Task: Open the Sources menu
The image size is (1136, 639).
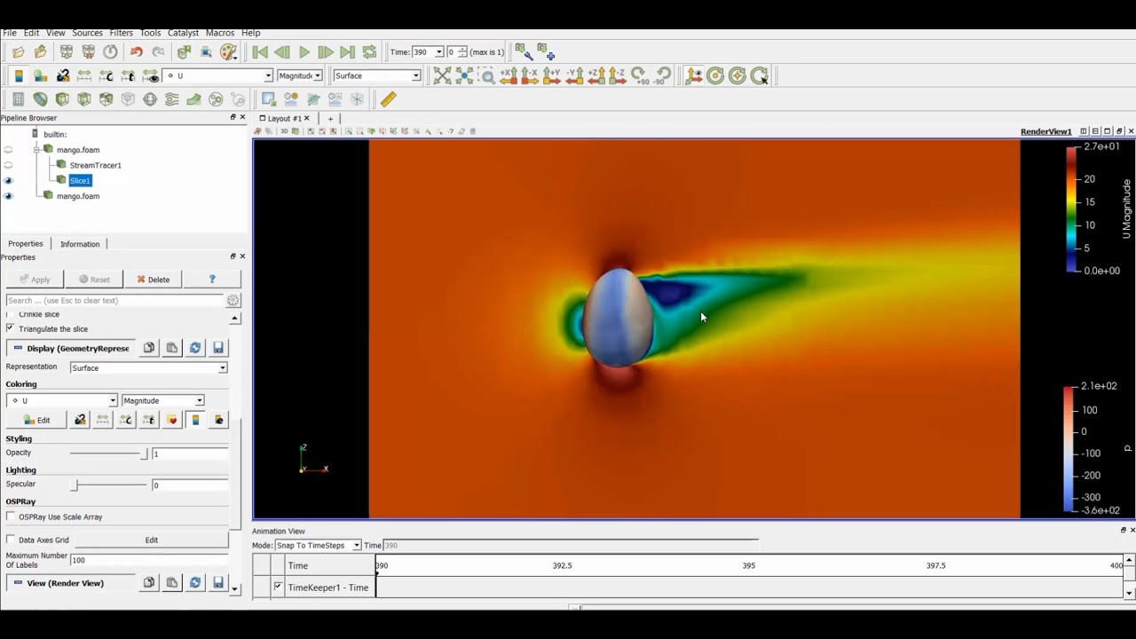Action: pos(87,33)
